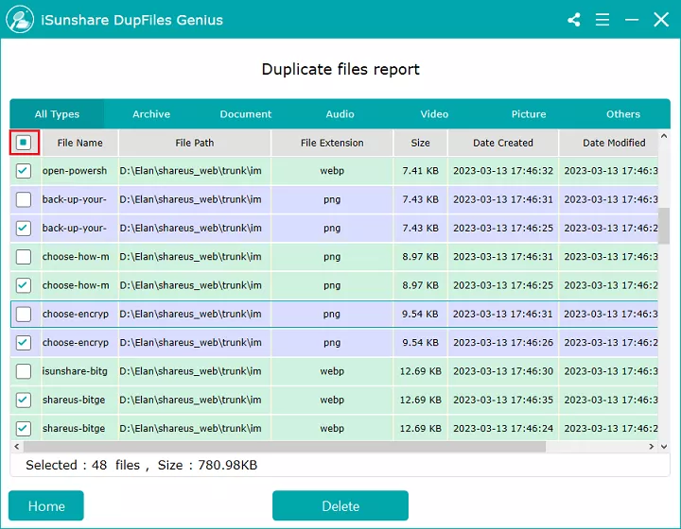The image size is (681, 529).
Task: Uncheck the back-up-your- file created 17:46:25
Action: pos(24,228)
